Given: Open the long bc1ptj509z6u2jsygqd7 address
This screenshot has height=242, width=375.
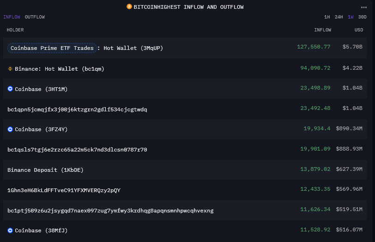Looking at the screenshot, I should click(x=110, y=211).
